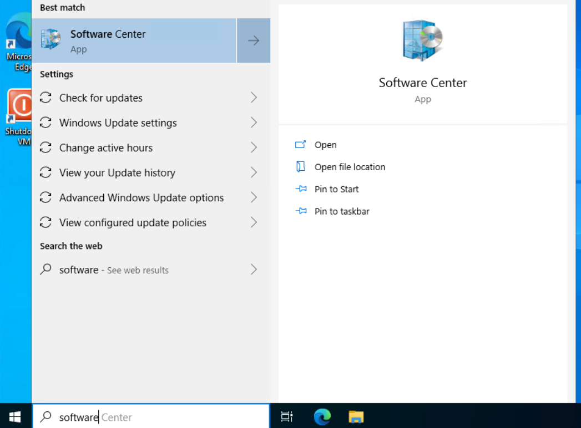Select Shutdown VM desktop shortcut
Image resolution: width=581 pixels, height=428 pixels.
(x=18, y=118)
